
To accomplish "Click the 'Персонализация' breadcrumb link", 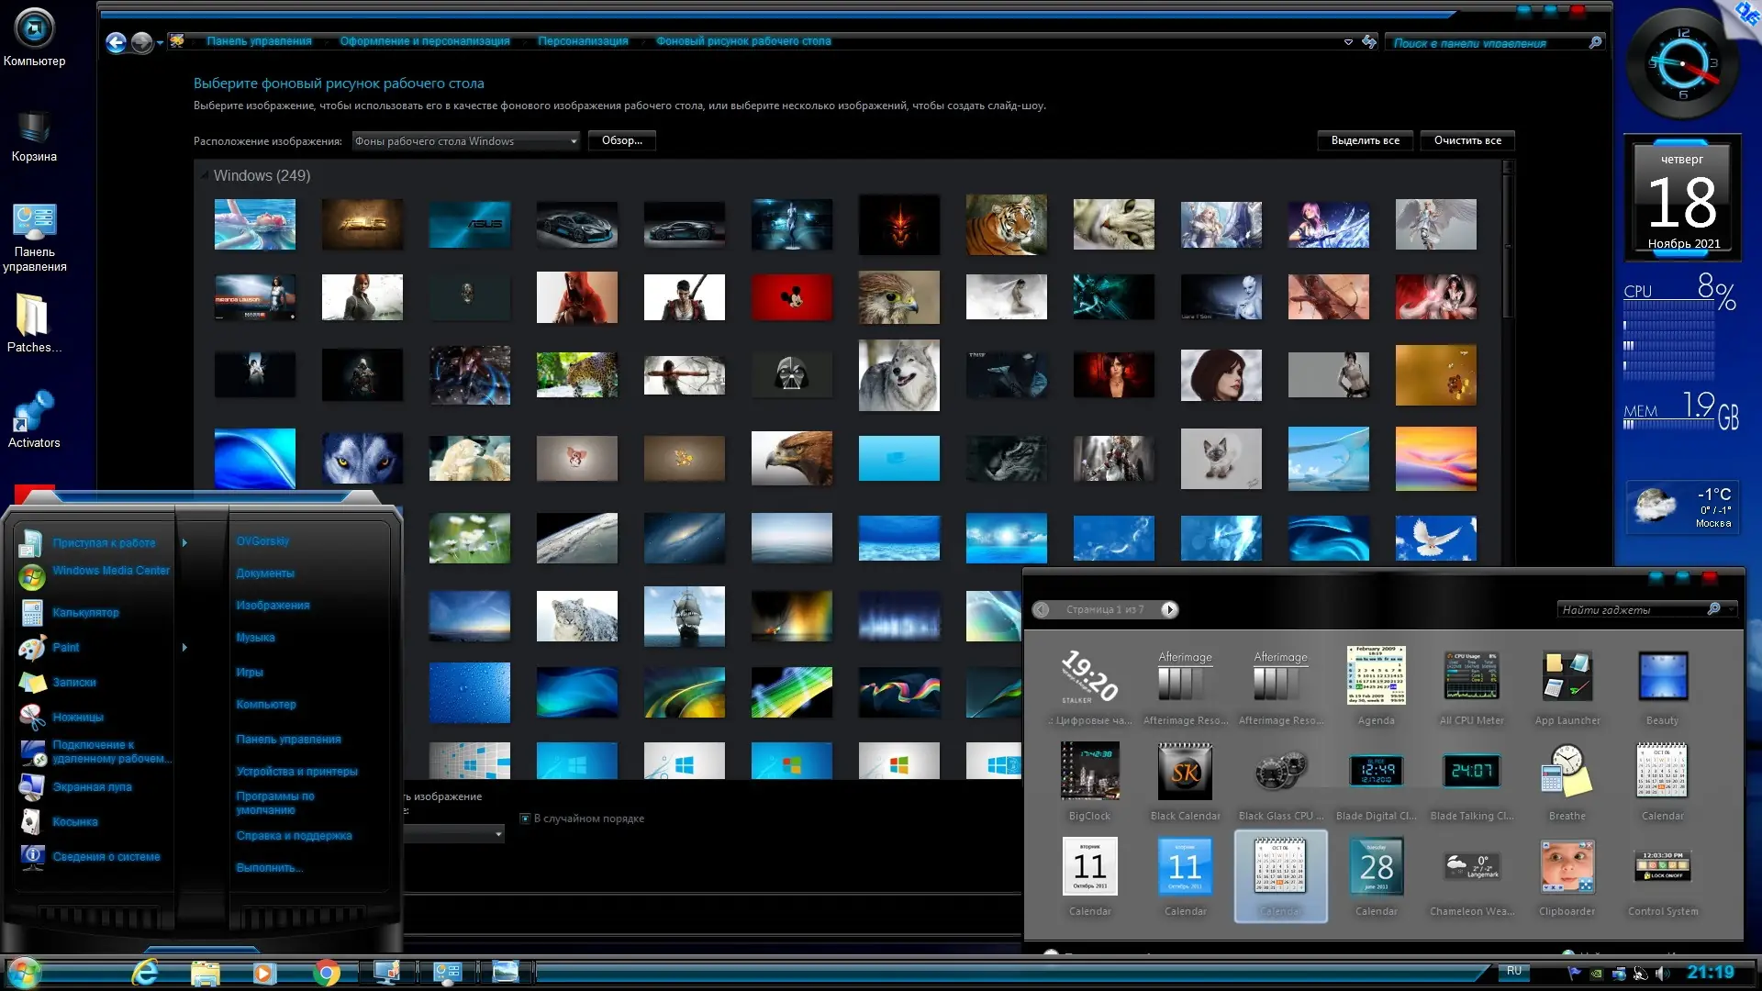I will pyautogui.click(x=583, y=41).
